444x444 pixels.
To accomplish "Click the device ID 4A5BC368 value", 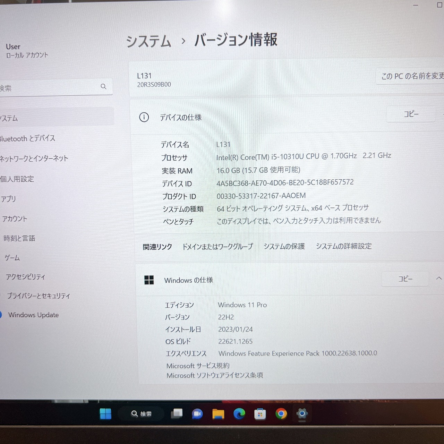I will [x=285, y=182].
